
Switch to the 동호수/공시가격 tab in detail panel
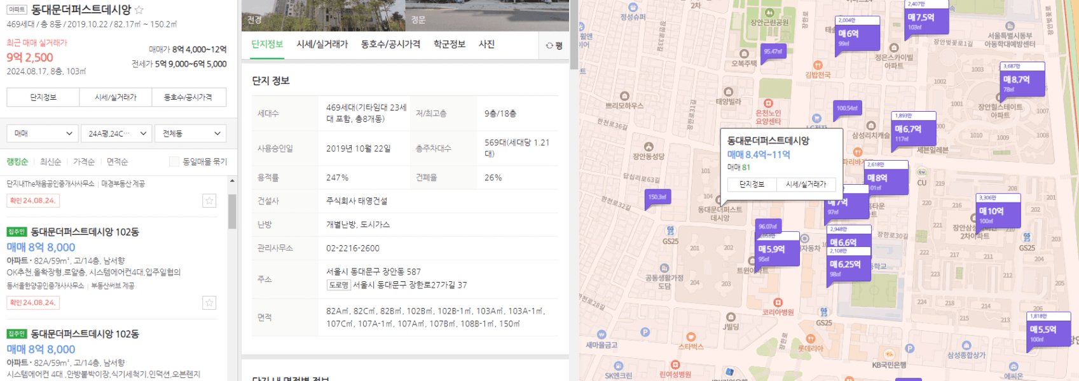coord(390,44)
